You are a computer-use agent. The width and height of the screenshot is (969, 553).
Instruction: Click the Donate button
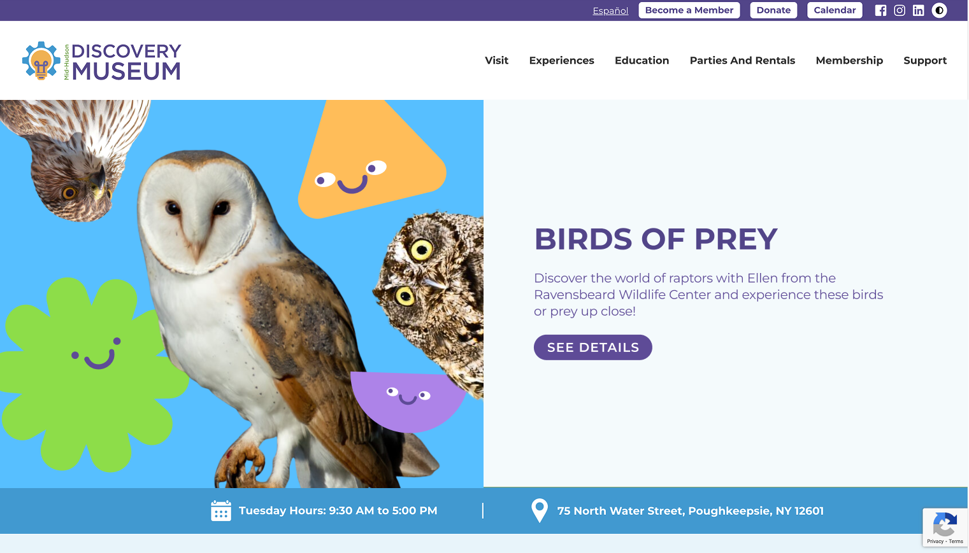pyautogui.click(x=773, y=10)
